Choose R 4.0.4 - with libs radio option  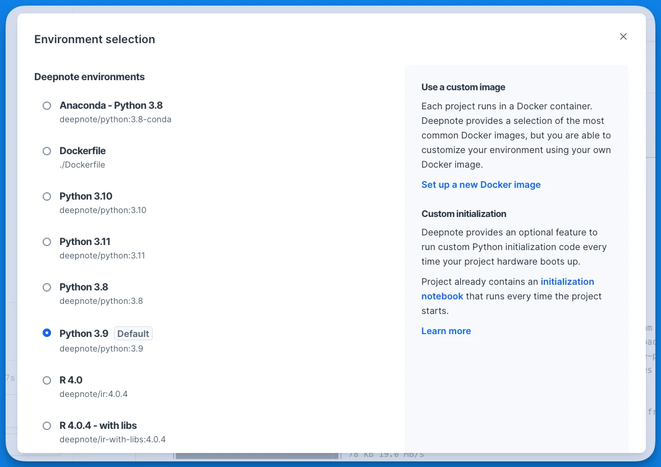pyautogui.click(x=47, y=426)
